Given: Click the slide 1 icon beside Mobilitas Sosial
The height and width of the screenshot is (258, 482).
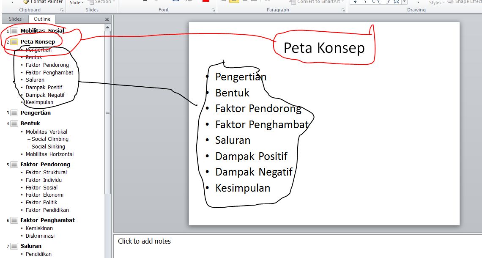Looking at the screenshot, I should tap(14, 30).
